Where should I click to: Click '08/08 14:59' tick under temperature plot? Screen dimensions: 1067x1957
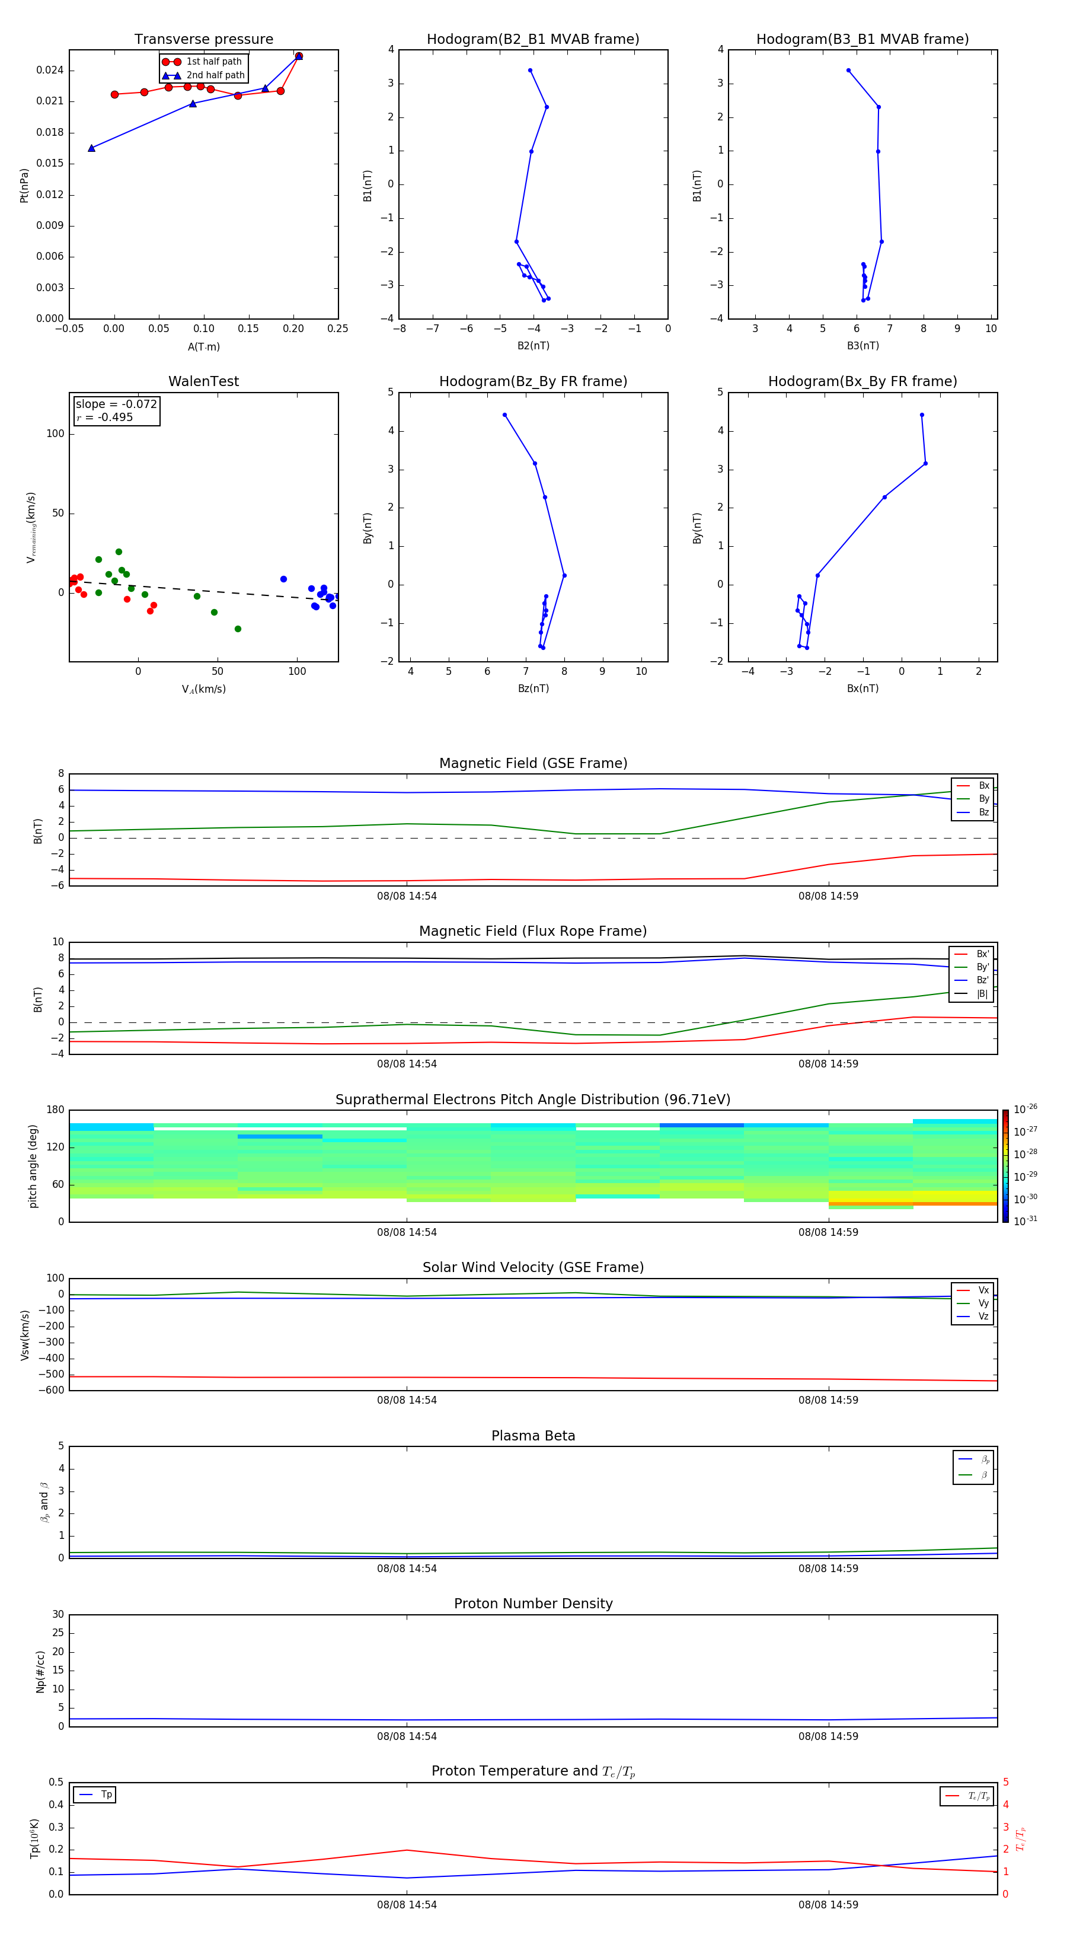click(829, 1905)
